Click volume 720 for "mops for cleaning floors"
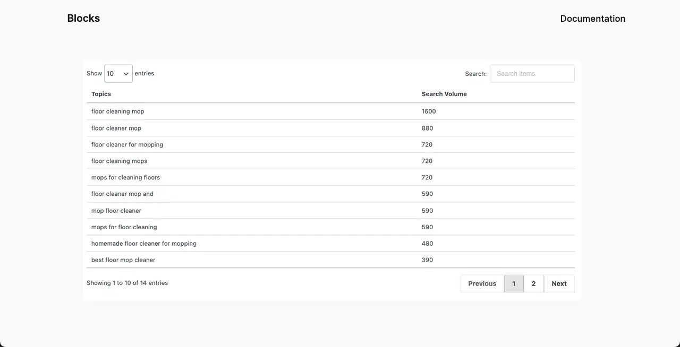 click(427, 177)
